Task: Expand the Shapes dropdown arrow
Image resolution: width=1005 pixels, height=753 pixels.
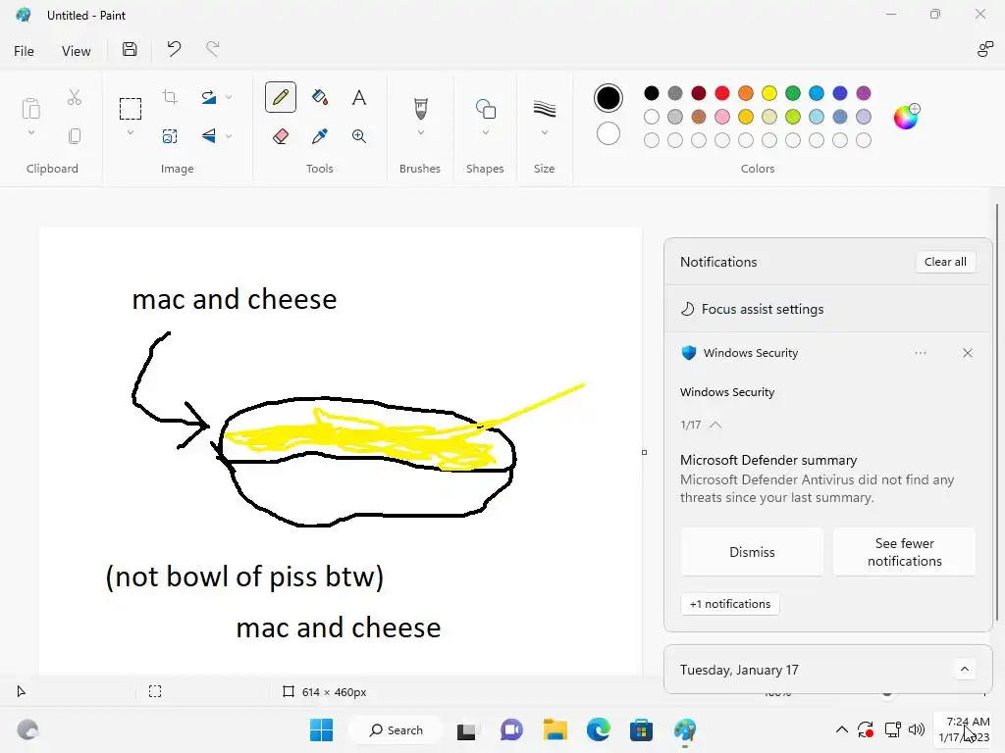Action: 485,132
